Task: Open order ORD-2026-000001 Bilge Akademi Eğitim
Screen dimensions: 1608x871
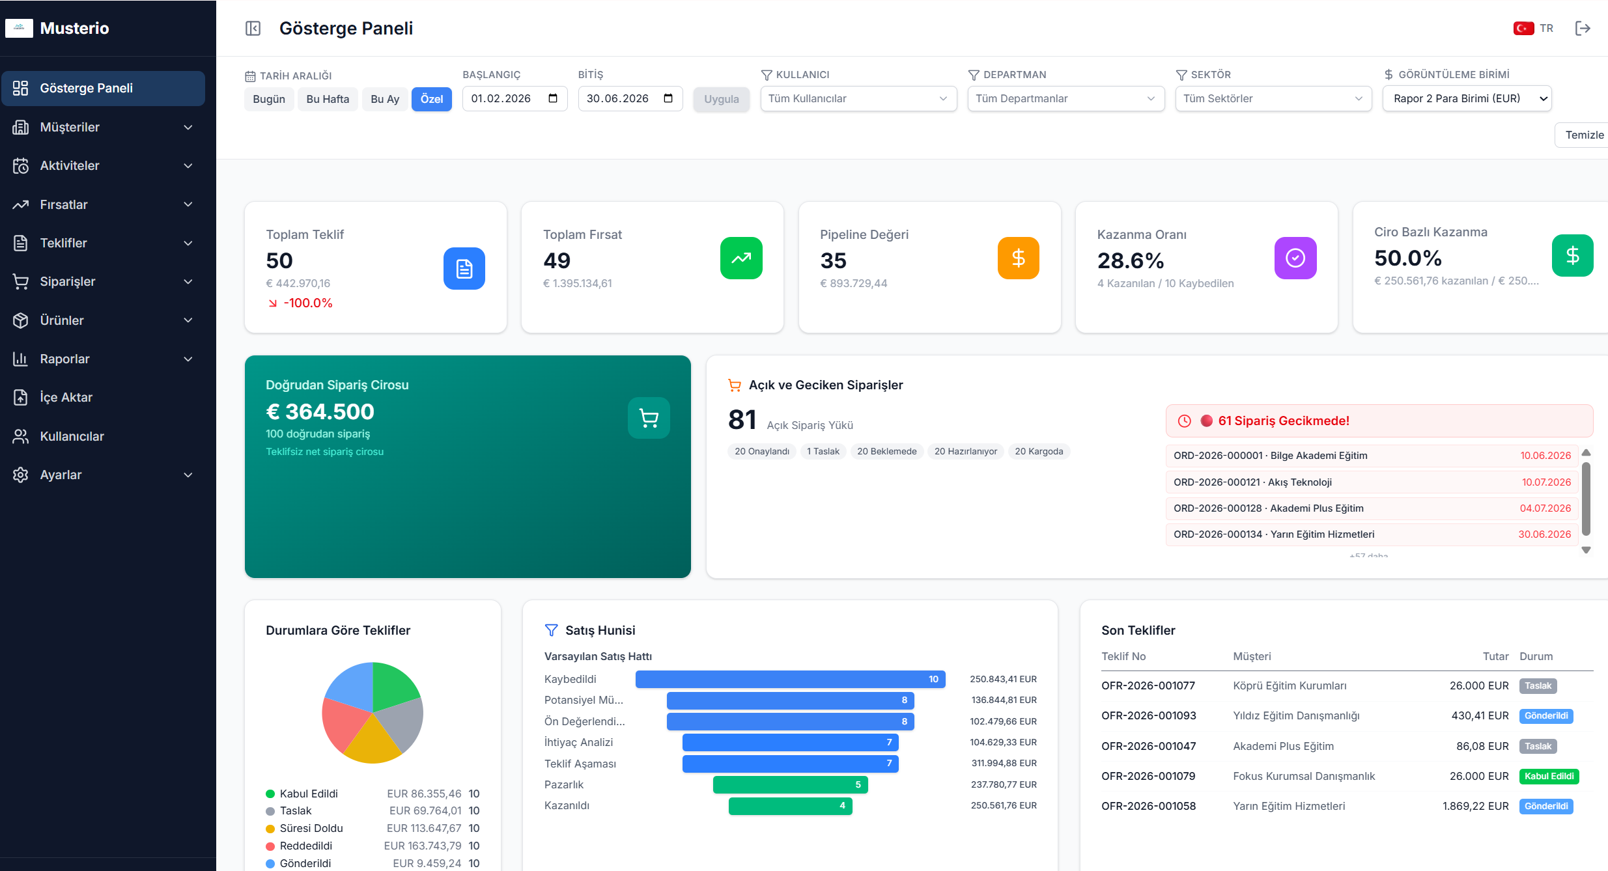Action: [1372, 456]
